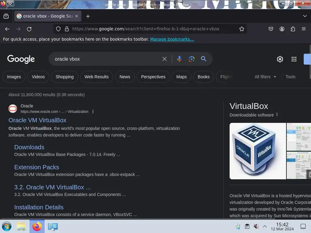Show site security padlock info
Image resolution: width=311 pixels, height=233 pixels.
pos(67,29)
